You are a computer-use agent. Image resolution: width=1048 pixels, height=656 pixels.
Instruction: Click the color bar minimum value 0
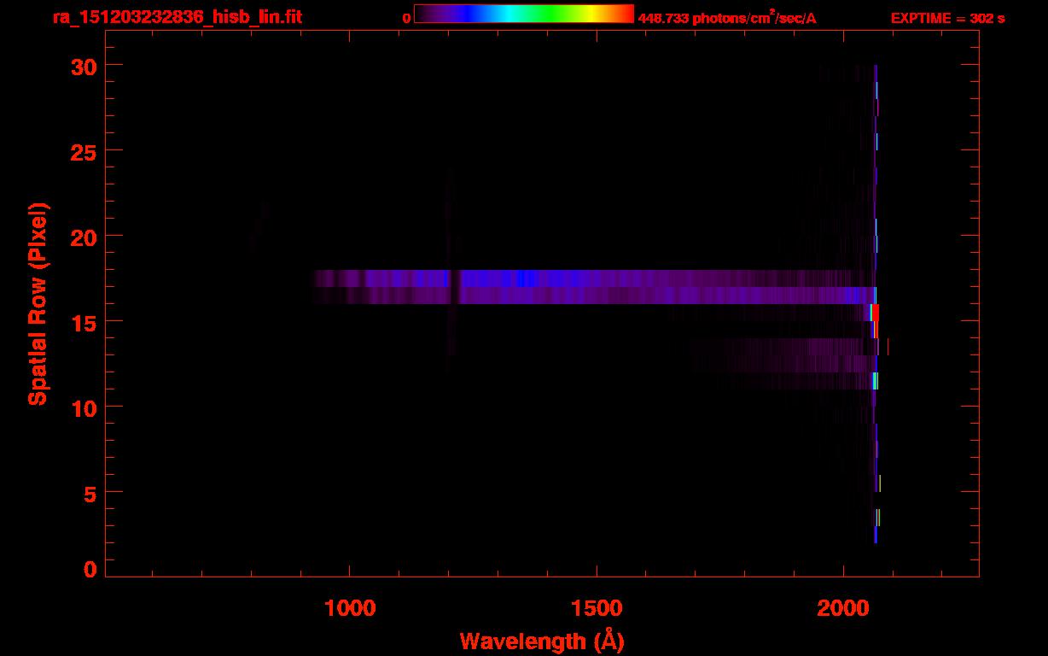click(406, 18)
